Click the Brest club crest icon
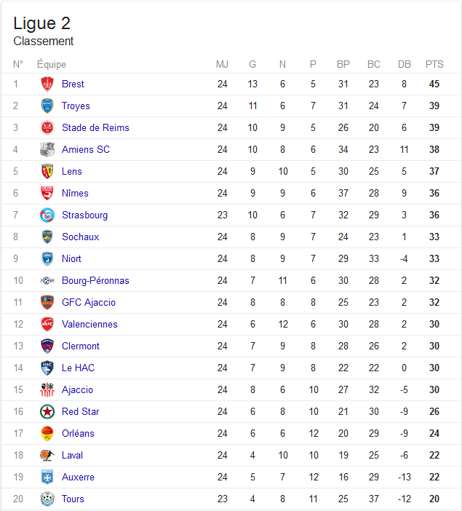Viewport: 462px width, 511px height. point(47,84)
